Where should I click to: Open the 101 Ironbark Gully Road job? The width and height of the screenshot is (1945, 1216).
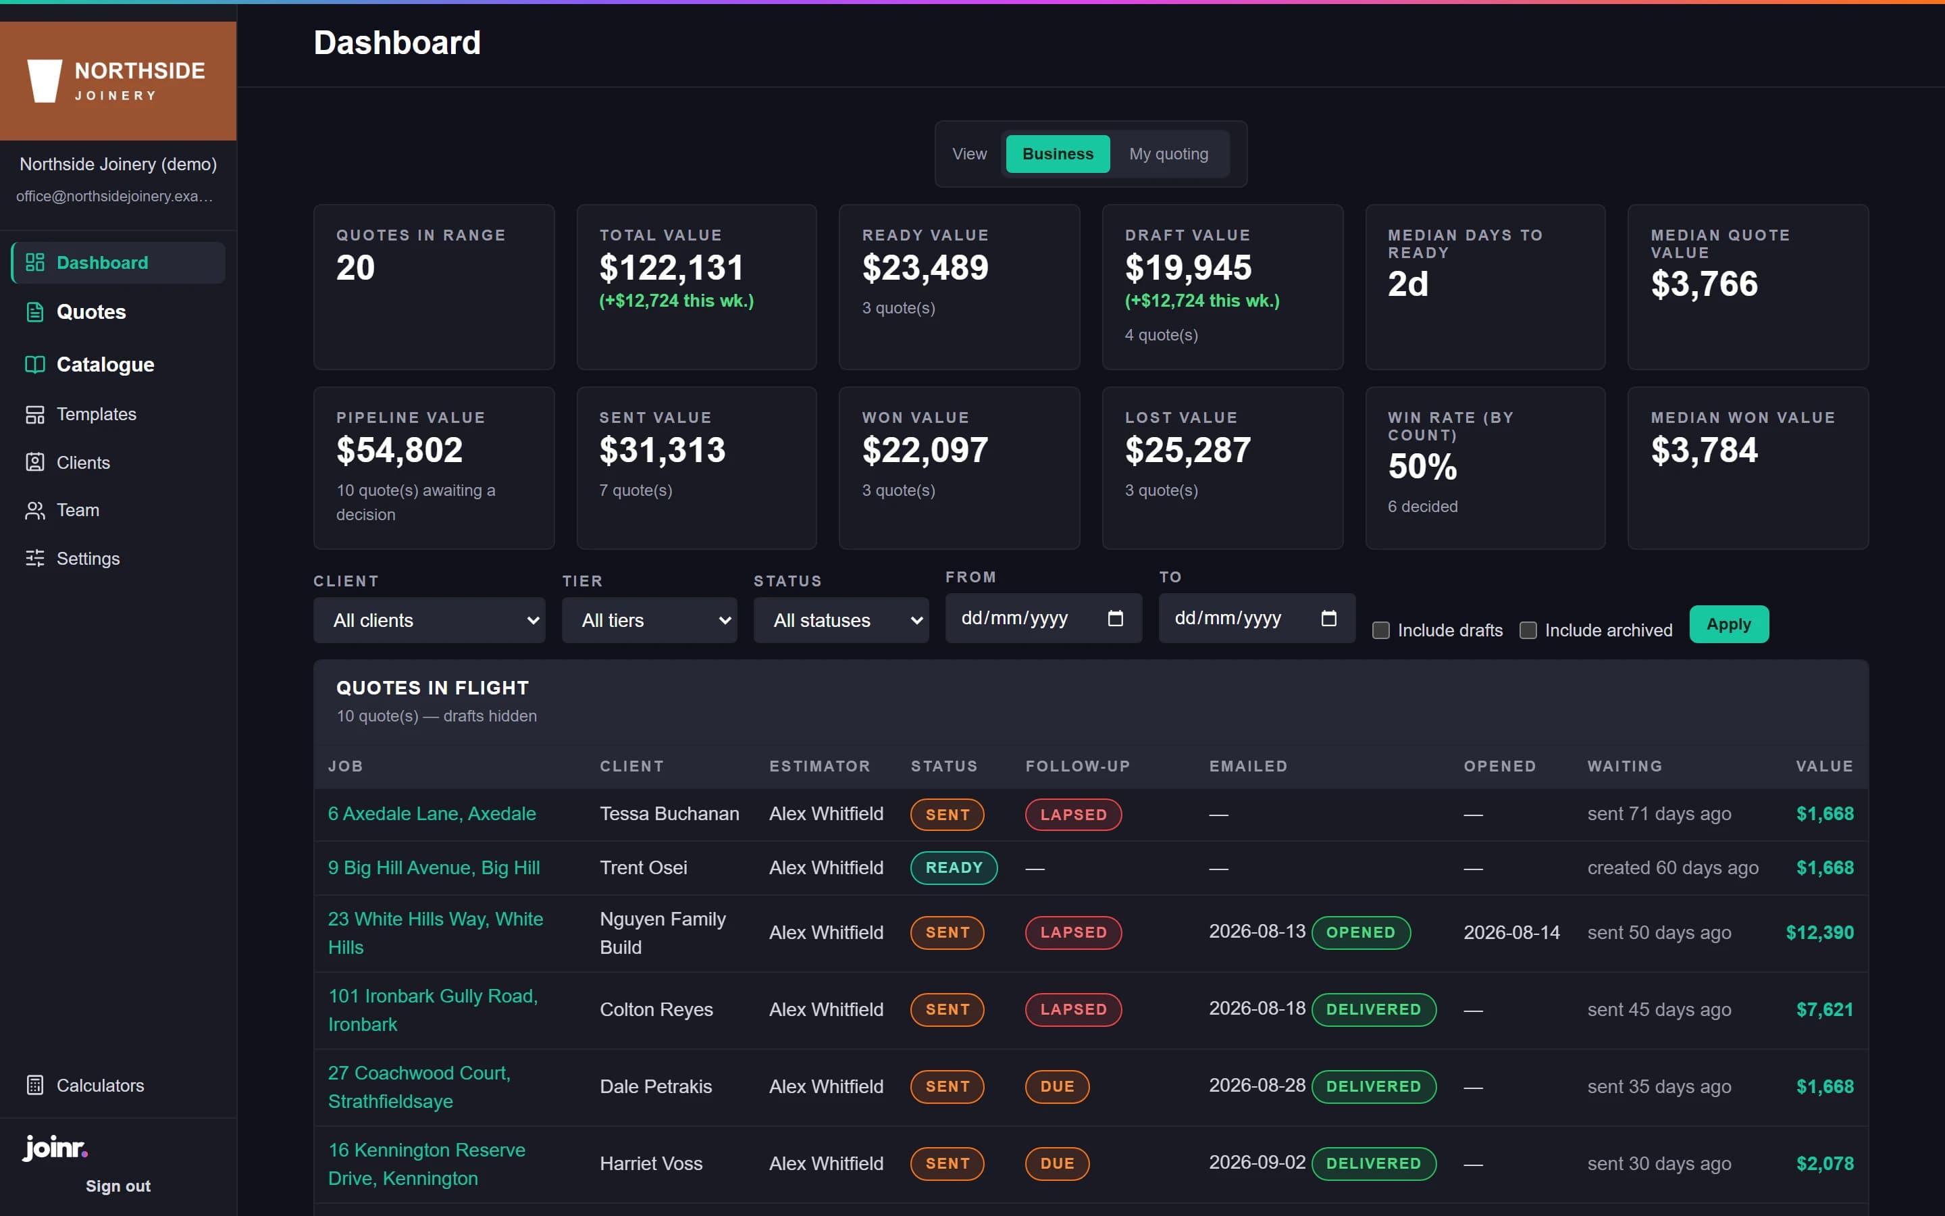click(433, 1010)
